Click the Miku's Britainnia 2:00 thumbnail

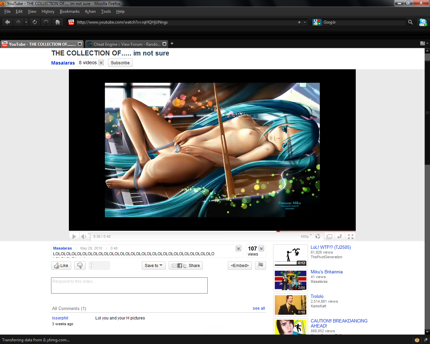pyautogui.click(x=291, y=280)
